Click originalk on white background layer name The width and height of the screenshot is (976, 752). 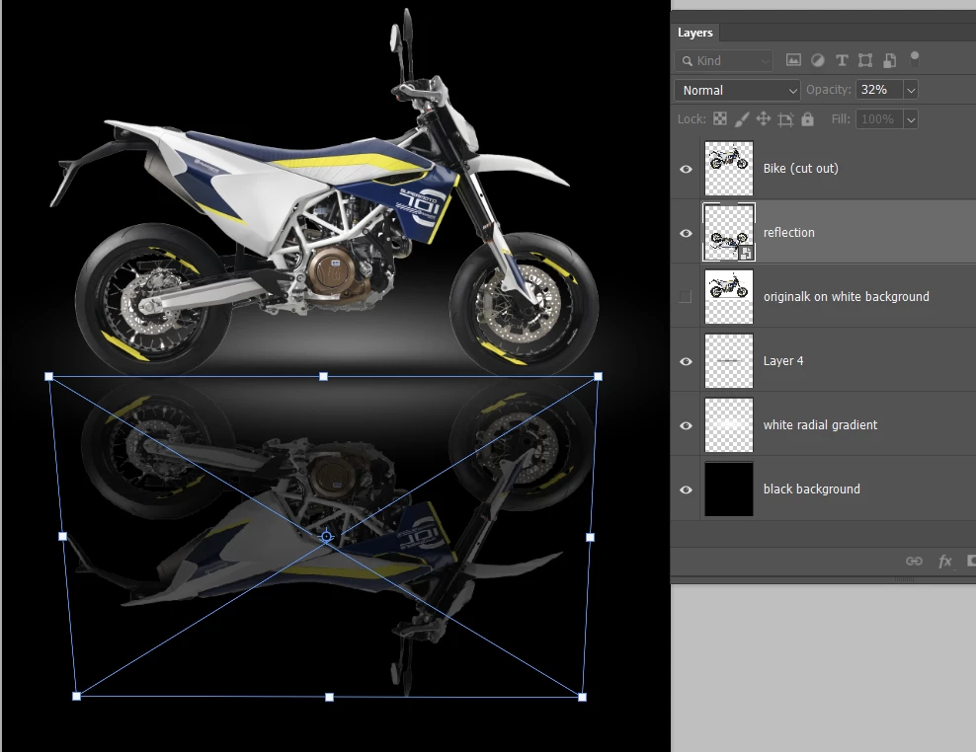click(x=846, y=297)
